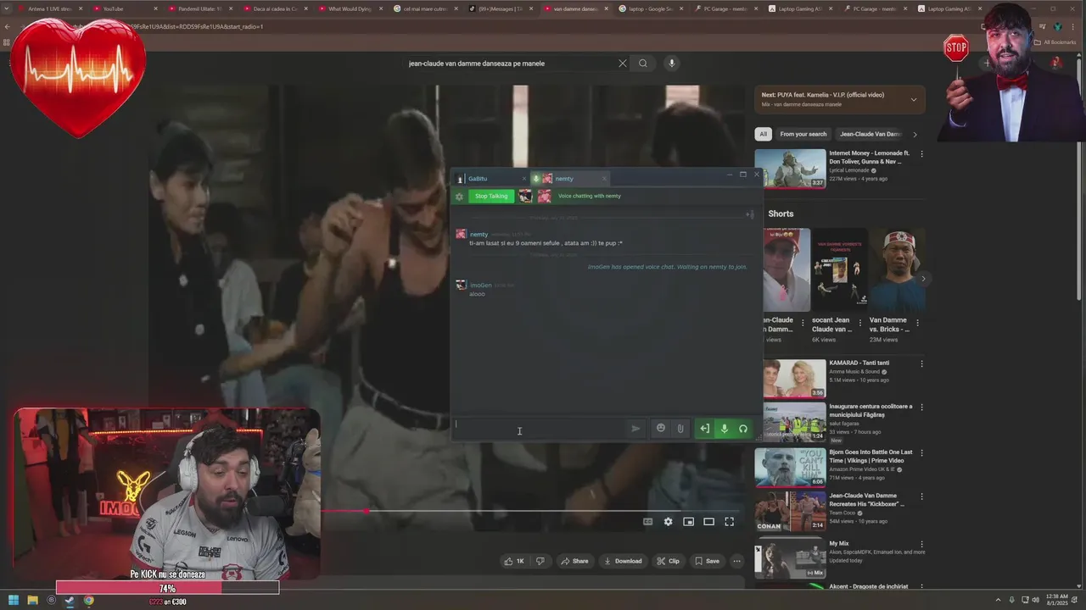Open options for Internet Money Lemonade video
Viewport: 1086px width, 610px height.
922,154
